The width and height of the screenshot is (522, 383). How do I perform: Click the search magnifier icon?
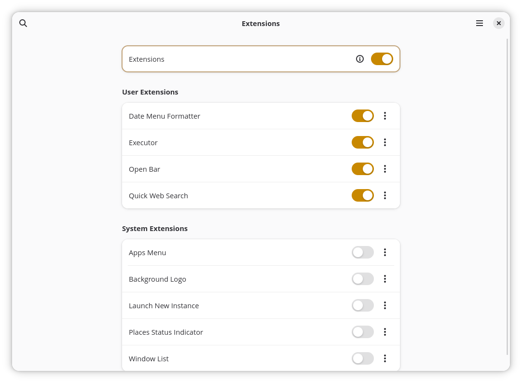pos(23,23)
